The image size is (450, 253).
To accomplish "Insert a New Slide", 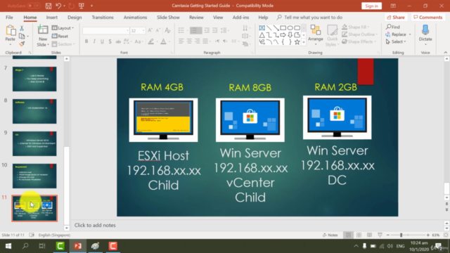I will pyautogui.click(x=43, y=36).
